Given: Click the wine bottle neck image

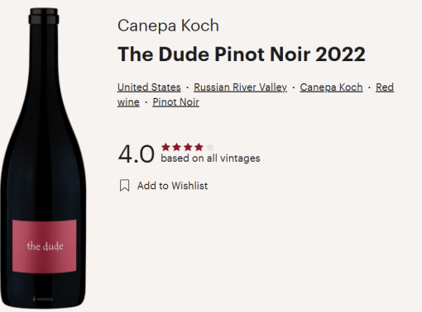Looking at the screenshot, I should 44,69.
